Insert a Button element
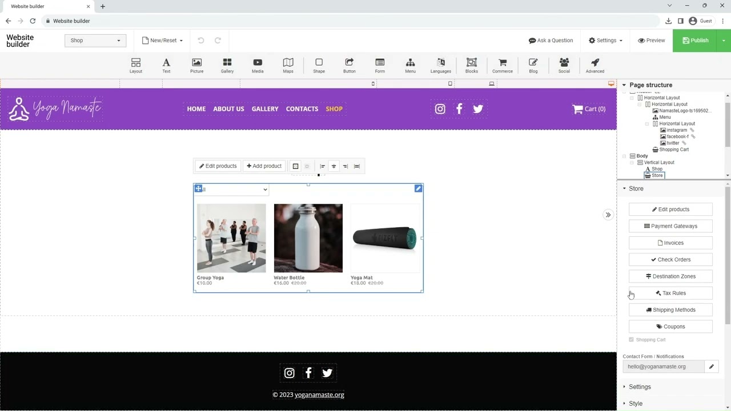This screenshot has width=731, height=411. [350, 66]
